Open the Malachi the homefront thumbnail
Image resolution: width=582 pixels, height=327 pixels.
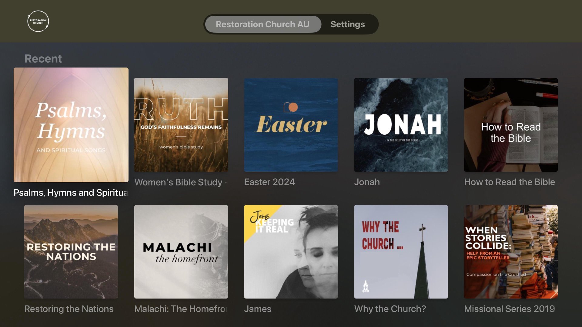tap(181, 252)
